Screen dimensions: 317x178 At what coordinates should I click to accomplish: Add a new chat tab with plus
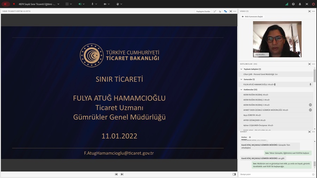(250, 137)
